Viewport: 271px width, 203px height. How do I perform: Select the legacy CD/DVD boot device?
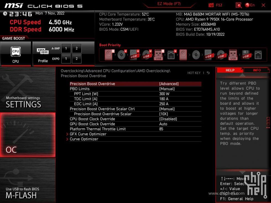click(196, 55)
